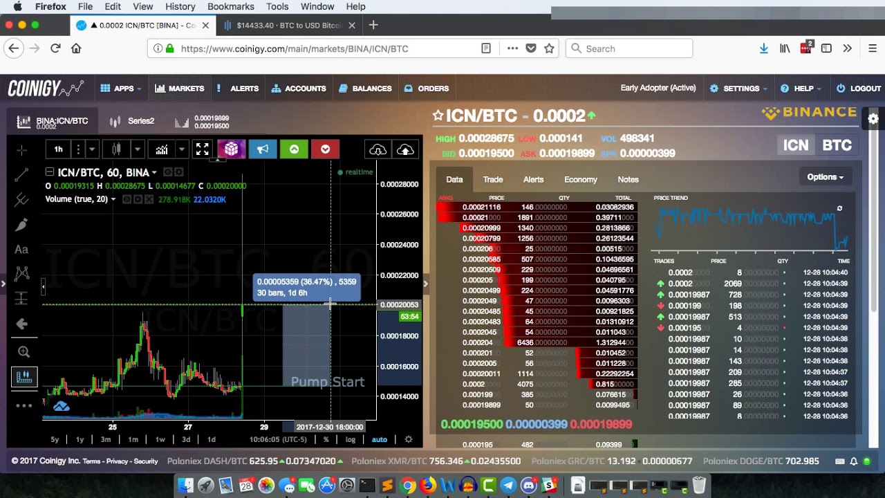The width and height of the screenshot is (885, 498).
Task: Click the purple cube icon button
Action: (x=231, y=149)
